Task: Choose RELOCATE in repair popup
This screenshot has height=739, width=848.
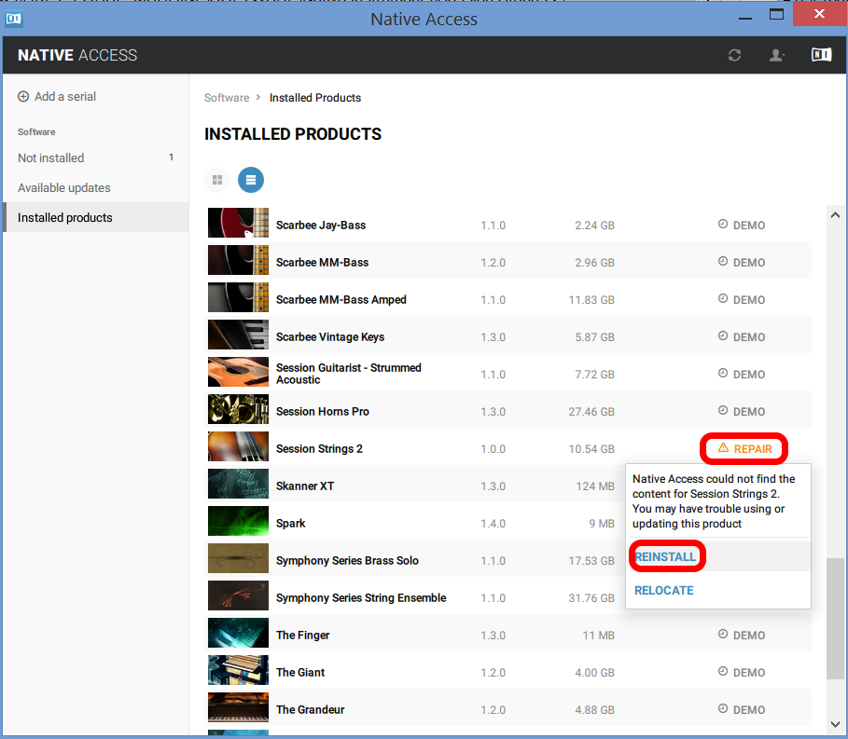Action: [664, 591]
